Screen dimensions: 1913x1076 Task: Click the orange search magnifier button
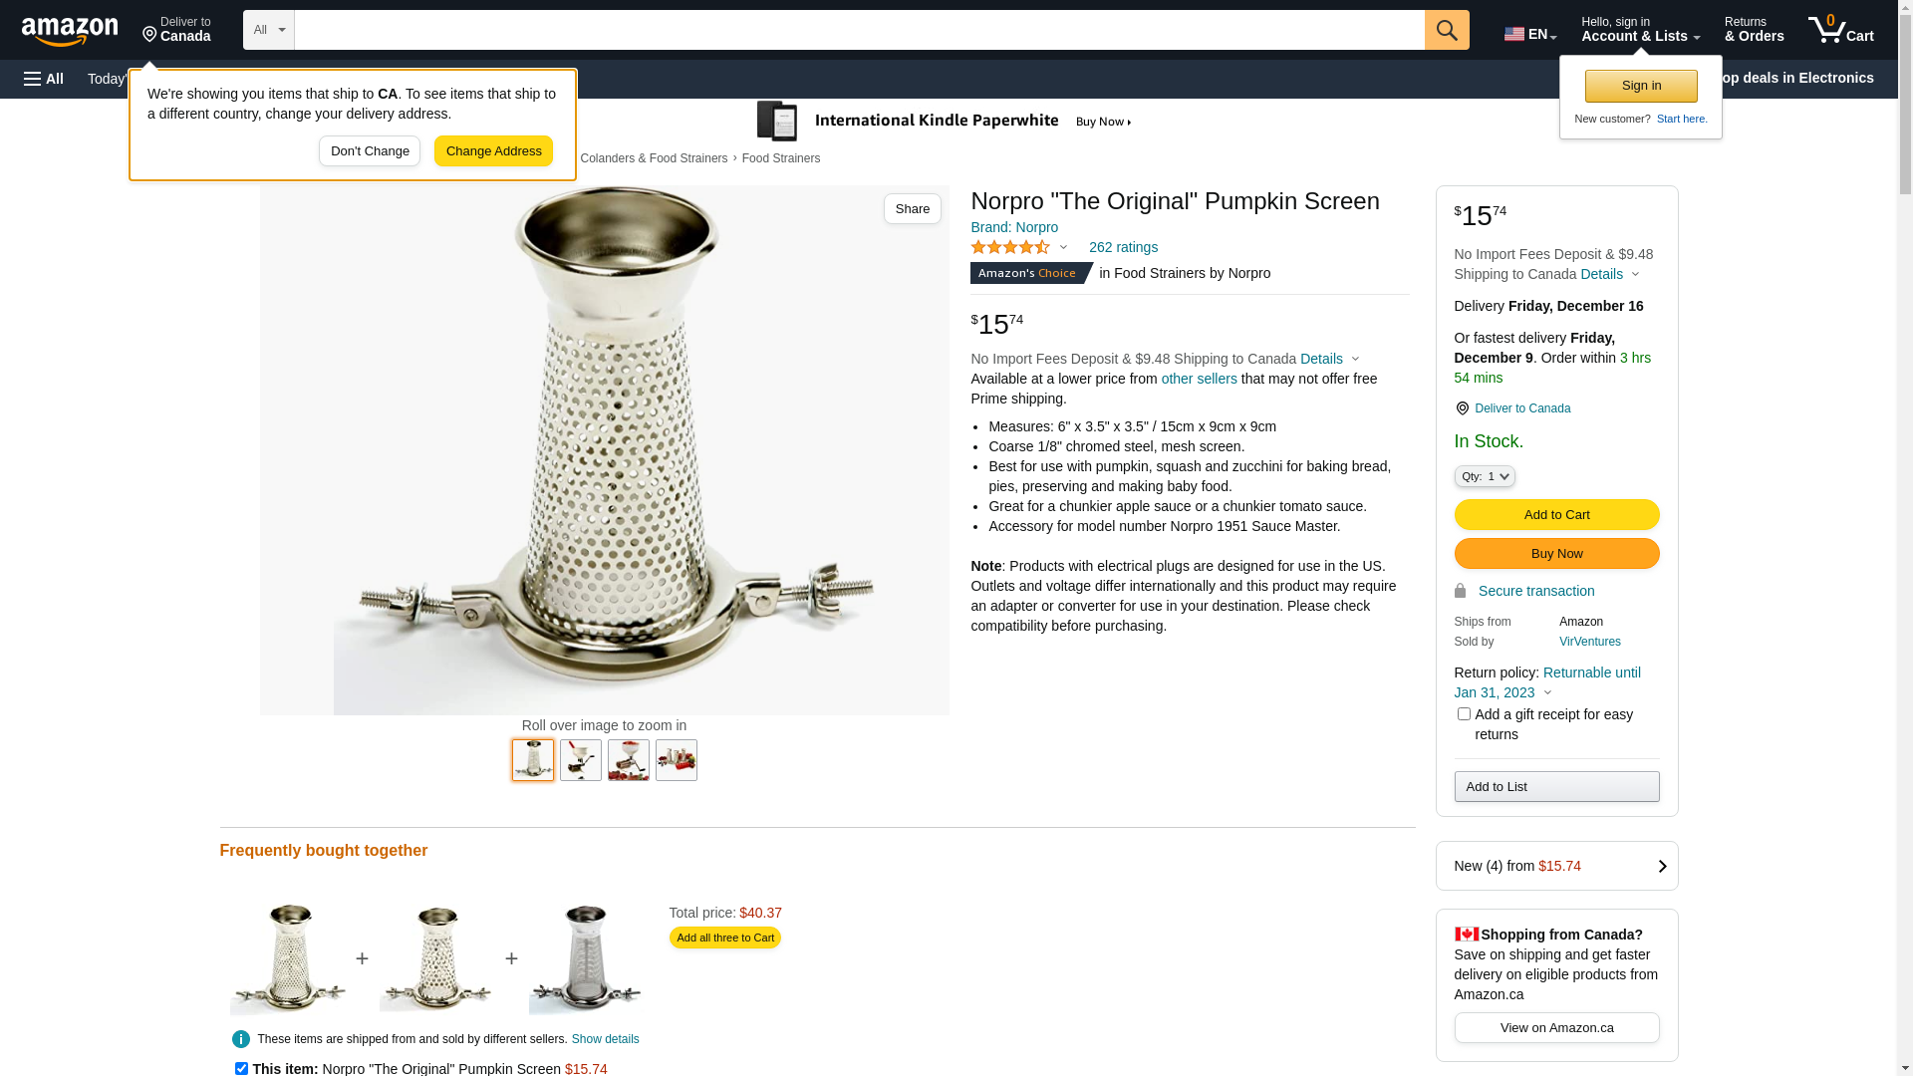pos(1447,30)
